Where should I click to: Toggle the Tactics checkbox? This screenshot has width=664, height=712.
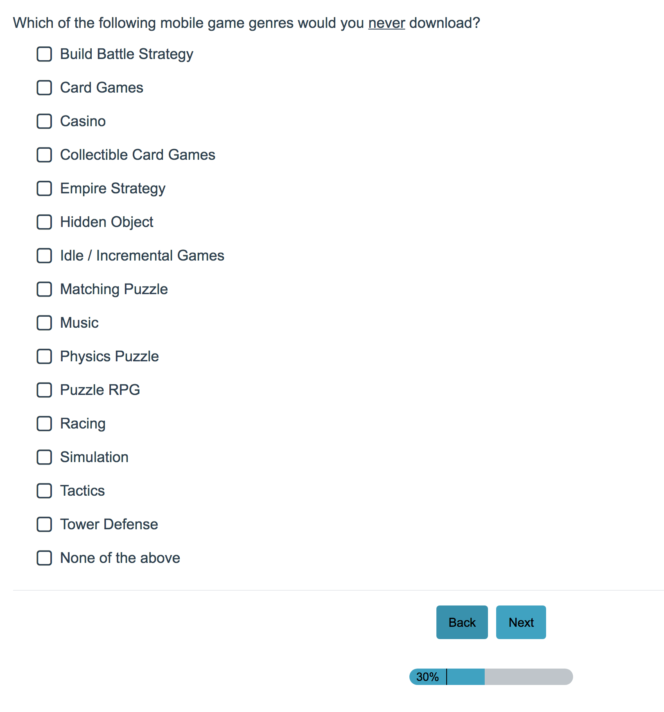click(x=44, y=491)
